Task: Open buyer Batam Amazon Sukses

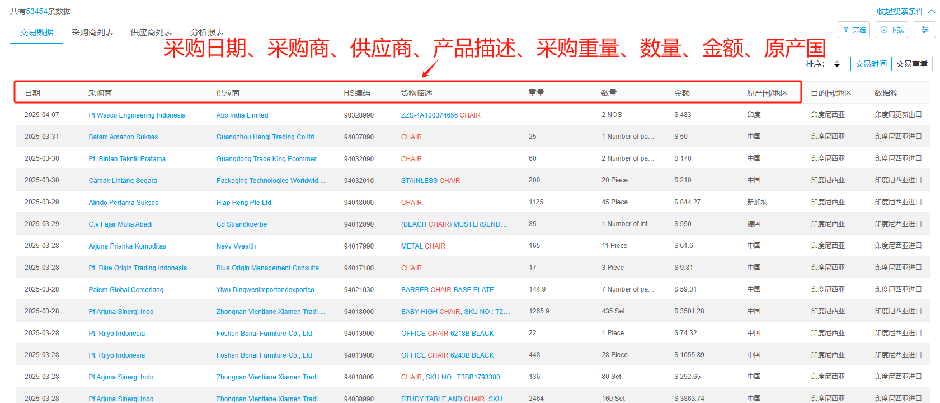Action: [x=123, y=137]
